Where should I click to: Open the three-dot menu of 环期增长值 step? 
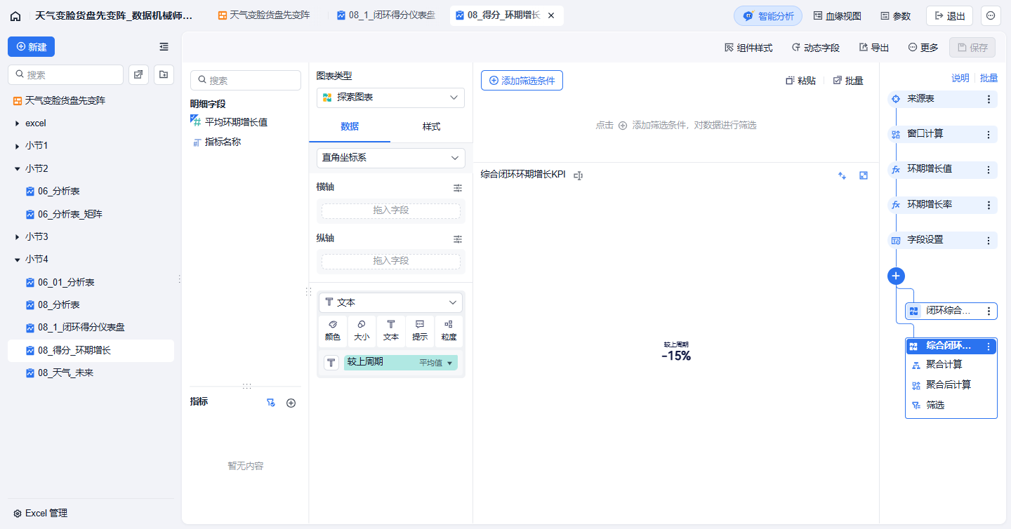989,170
